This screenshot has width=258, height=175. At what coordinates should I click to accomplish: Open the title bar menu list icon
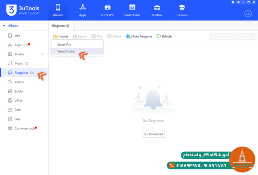click(238, 2)
